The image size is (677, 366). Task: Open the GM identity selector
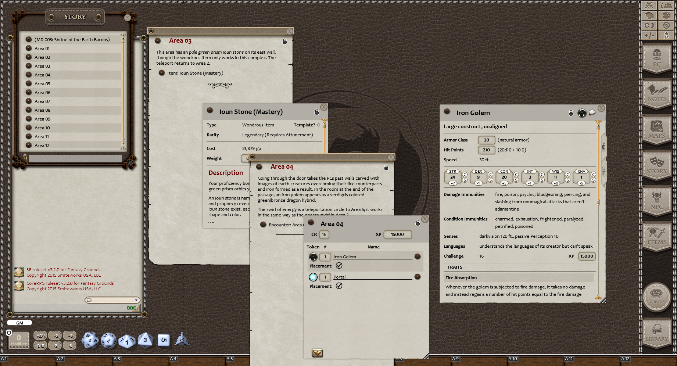pos(19,323)
